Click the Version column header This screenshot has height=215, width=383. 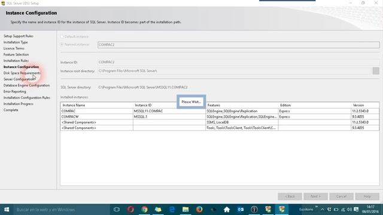(x=365, y=105)
